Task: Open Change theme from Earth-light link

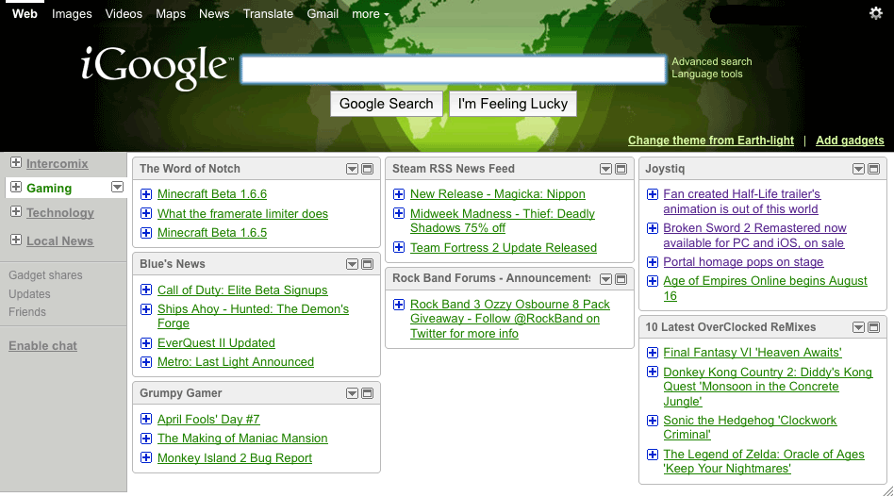Action: click(710, 141)
